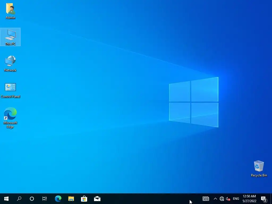Select the Admin folder desktop icon
The height and width of the screenshot is (204, 272).
10,11
